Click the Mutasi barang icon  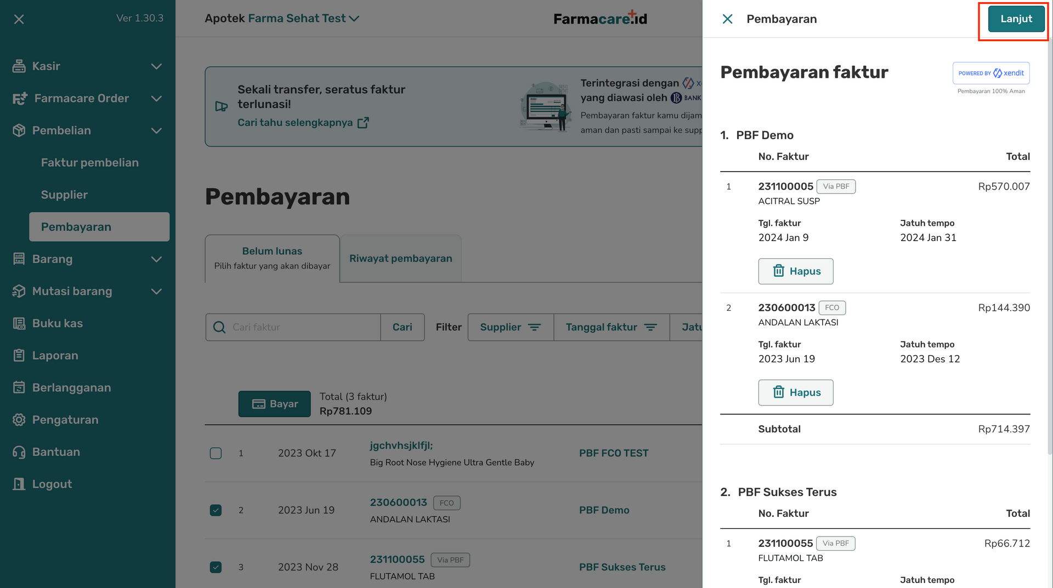click(19, 291)
